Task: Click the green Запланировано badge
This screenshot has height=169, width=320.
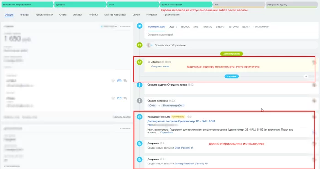Action: coord(231,54)
